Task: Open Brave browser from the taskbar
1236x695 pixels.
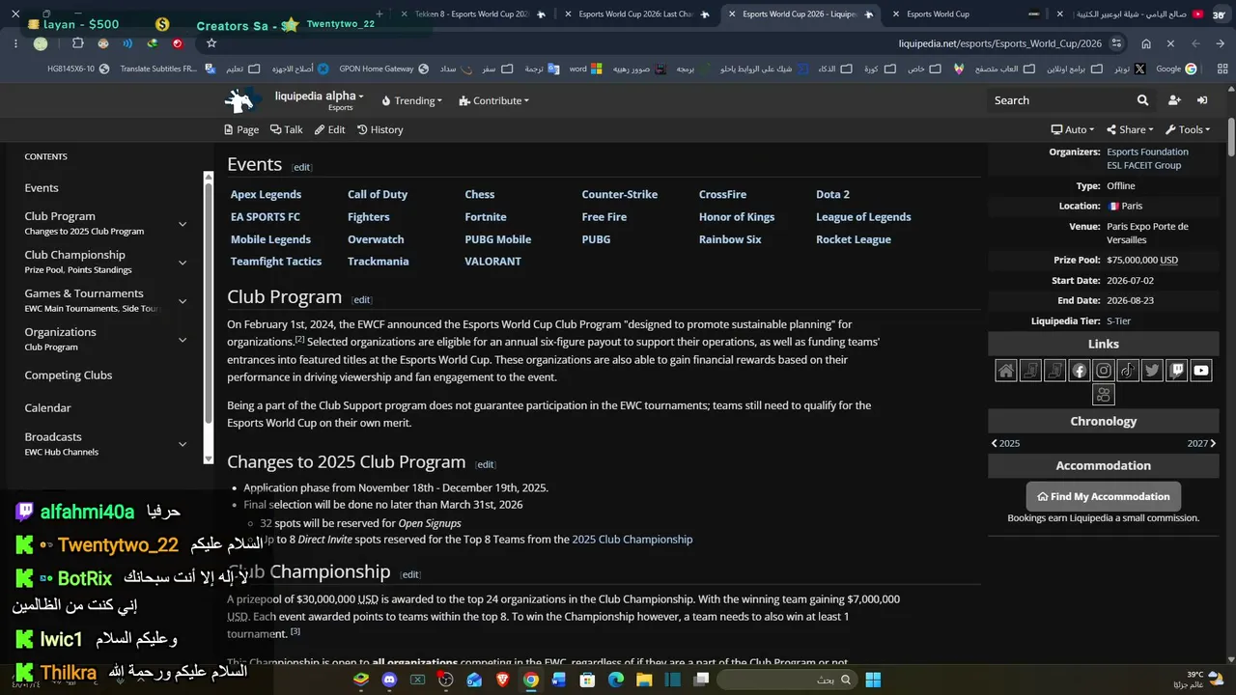Action: pos(502,681)
